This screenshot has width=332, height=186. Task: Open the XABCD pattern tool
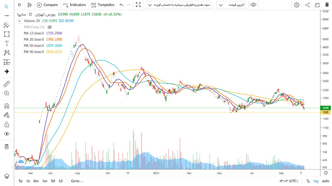[7, 53]
